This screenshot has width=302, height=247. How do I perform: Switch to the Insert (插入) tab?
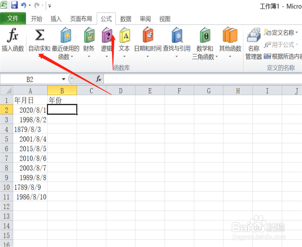pyautogui.click(x=56, y=19)
